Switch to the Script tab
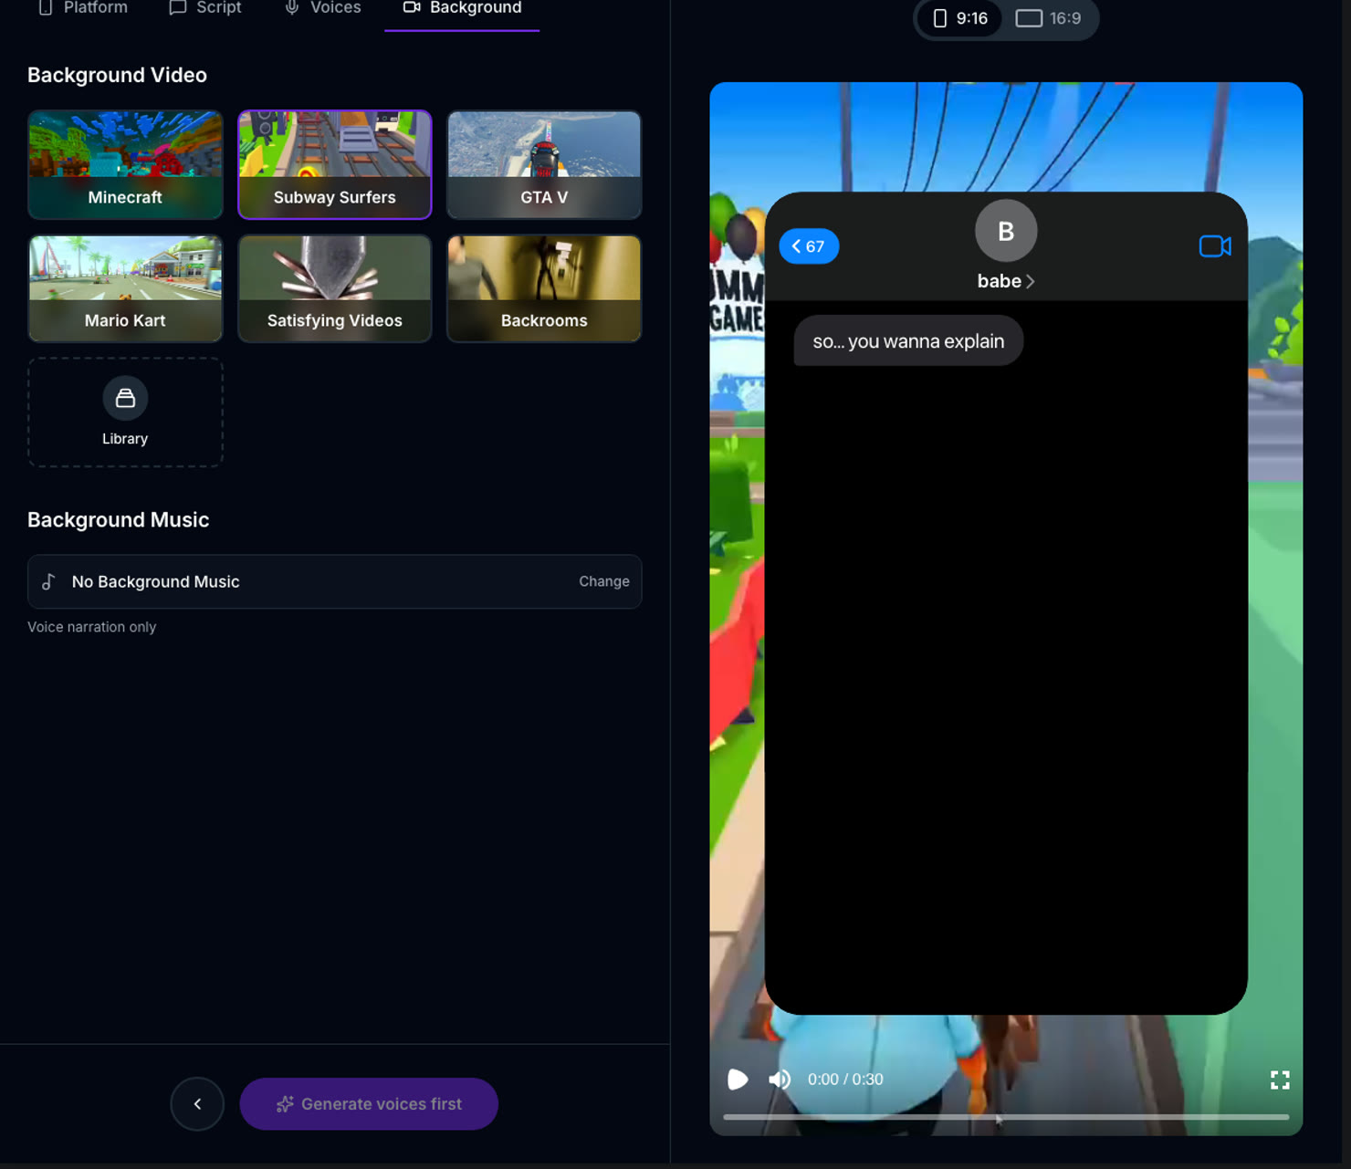Image resolution: width=1351 pixels, height=1169 pixels. pyautogui.click(x=205, y=8)
